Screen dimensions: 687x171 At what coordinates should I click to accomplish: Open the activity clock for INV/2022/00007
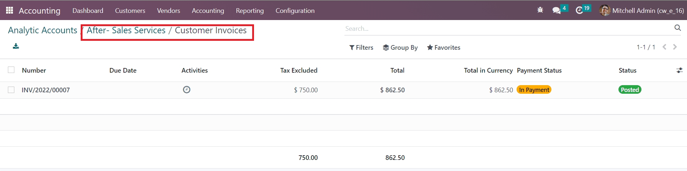pos(187,90)
